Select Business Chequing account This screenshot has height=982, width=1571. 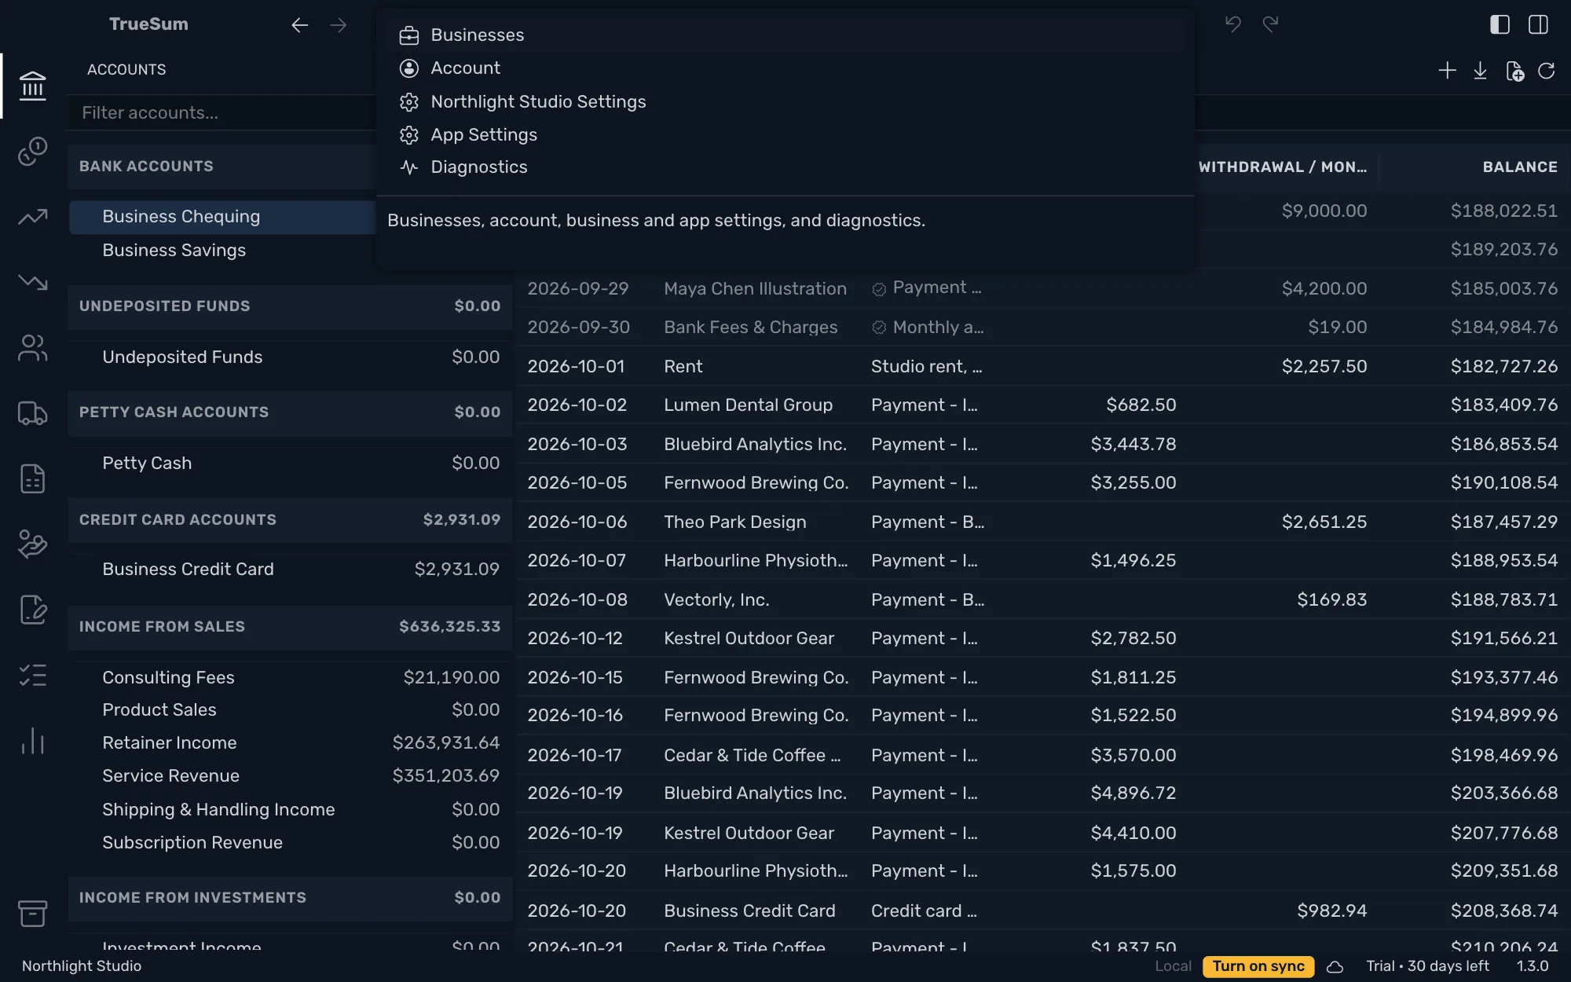[x=223, y=217]
